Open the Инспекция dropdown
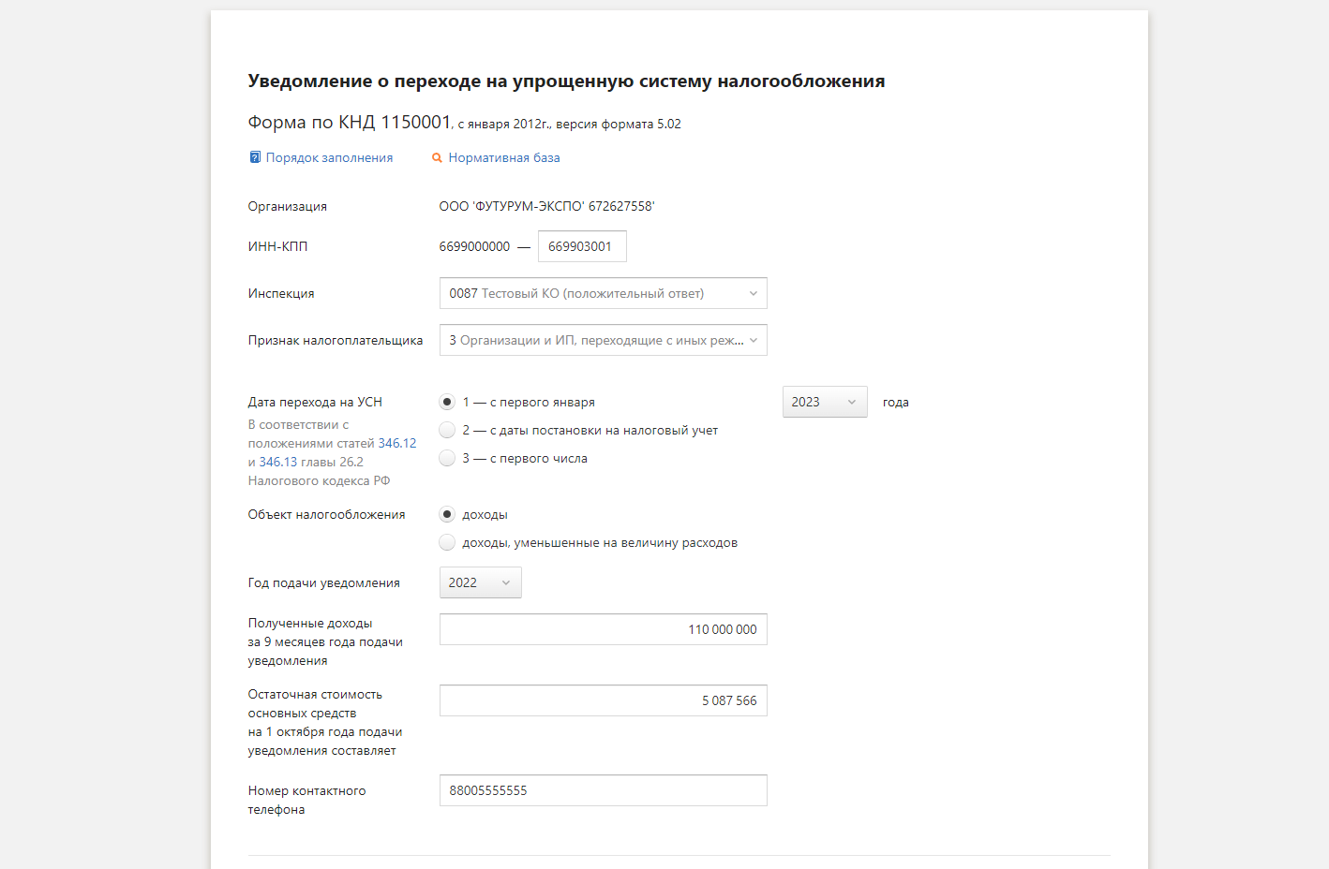This screenshot has height=869, width=1329. (x=603, y=293)
